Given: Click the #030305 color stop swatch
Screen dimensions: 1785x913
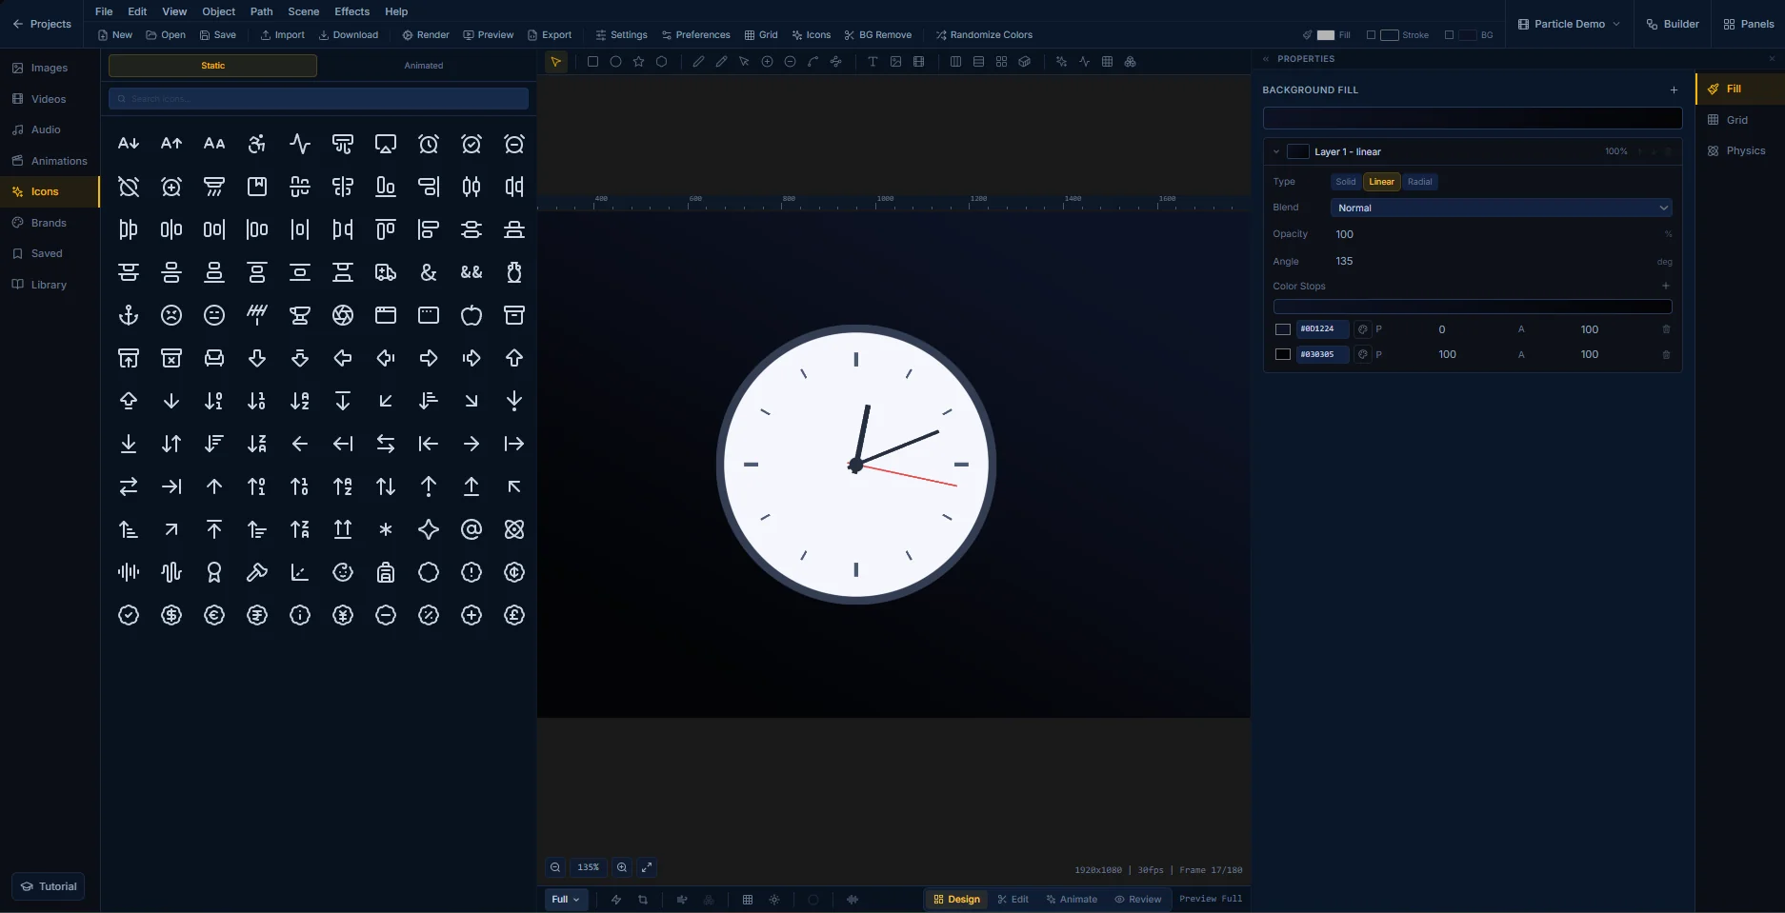Looking at the screenshot, I should pos(1283,354).
